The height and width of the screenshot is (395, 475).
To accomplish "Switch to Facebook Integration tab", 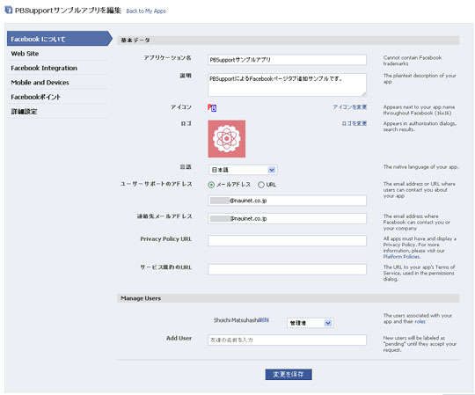I will [57, 68].
